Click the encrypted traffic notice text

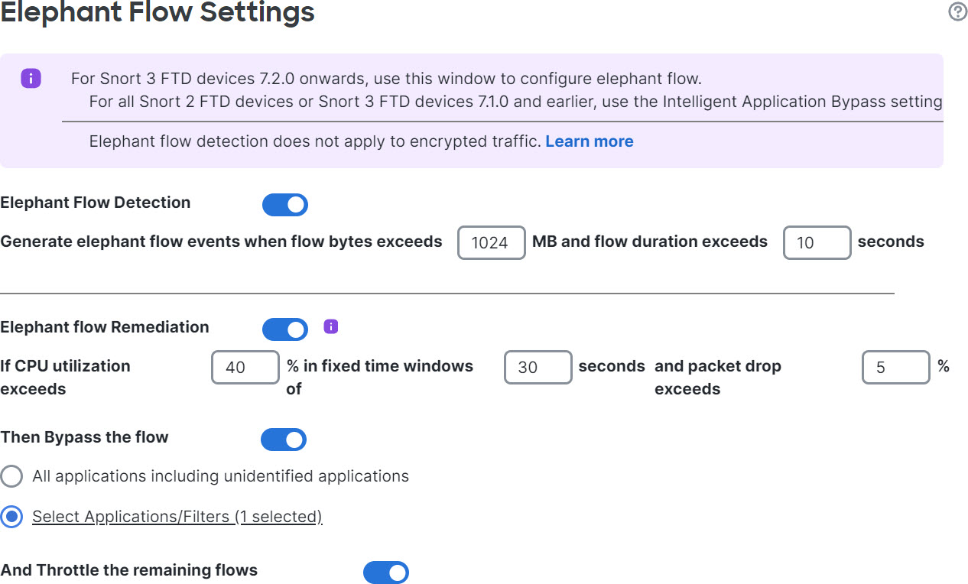(315, 141)
